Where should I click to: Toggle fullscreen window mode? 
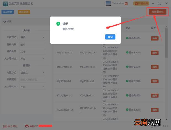tap(160, 4)
